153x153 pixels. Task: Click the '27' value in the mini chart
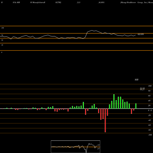point(99,149)
